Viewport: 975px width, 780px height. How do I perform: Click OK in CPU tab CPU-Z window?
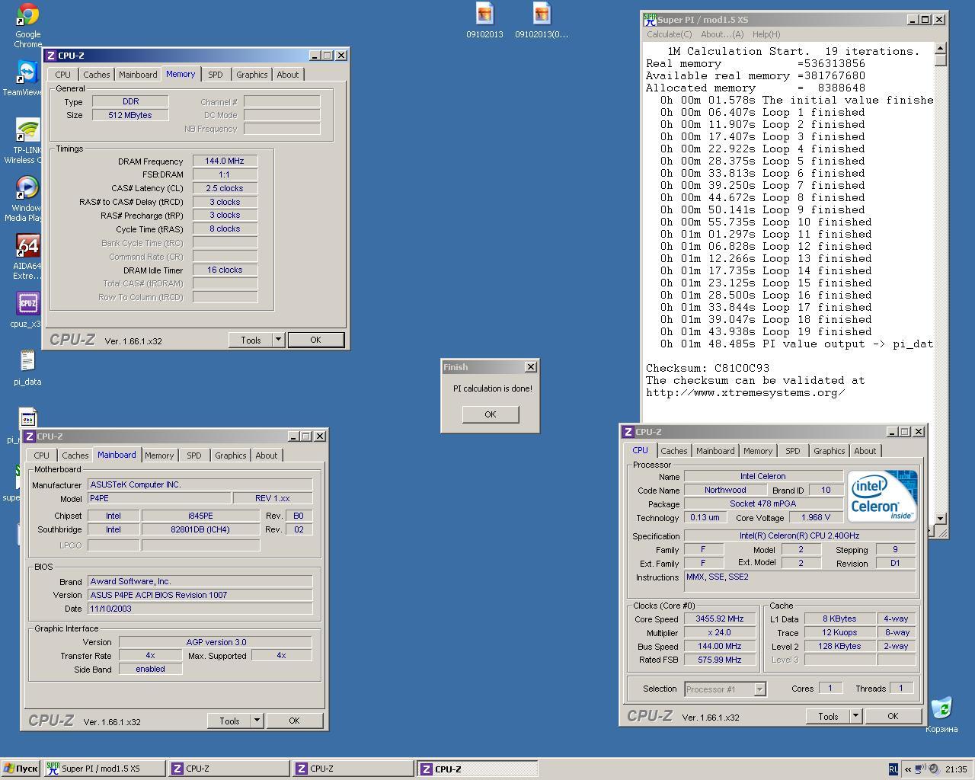coord(893,716)
